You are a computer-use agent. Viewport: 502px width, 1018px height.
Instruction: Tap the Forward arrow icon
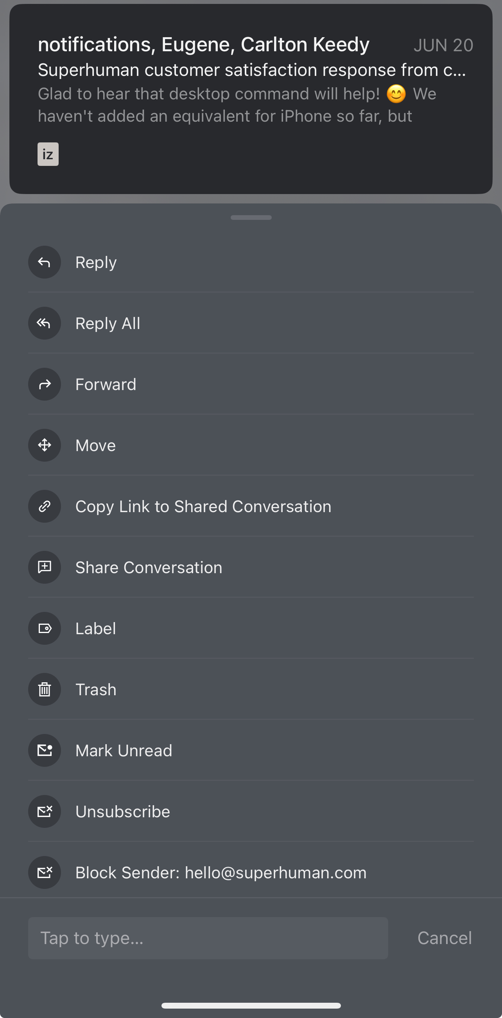(44, 385)
